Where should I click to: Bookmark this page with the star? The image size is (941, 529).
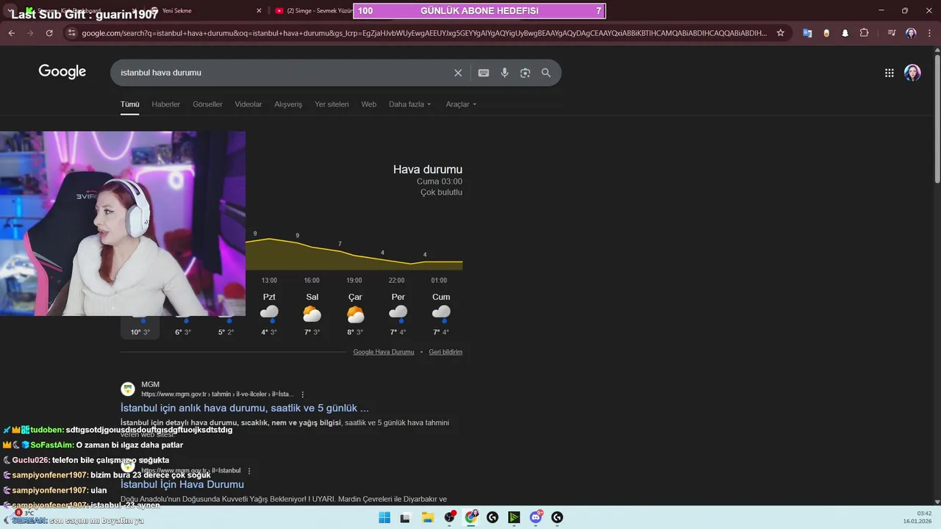tap(781, 33)
